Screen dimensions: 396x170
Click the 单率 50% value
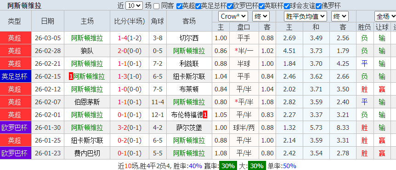click(289, 166)
